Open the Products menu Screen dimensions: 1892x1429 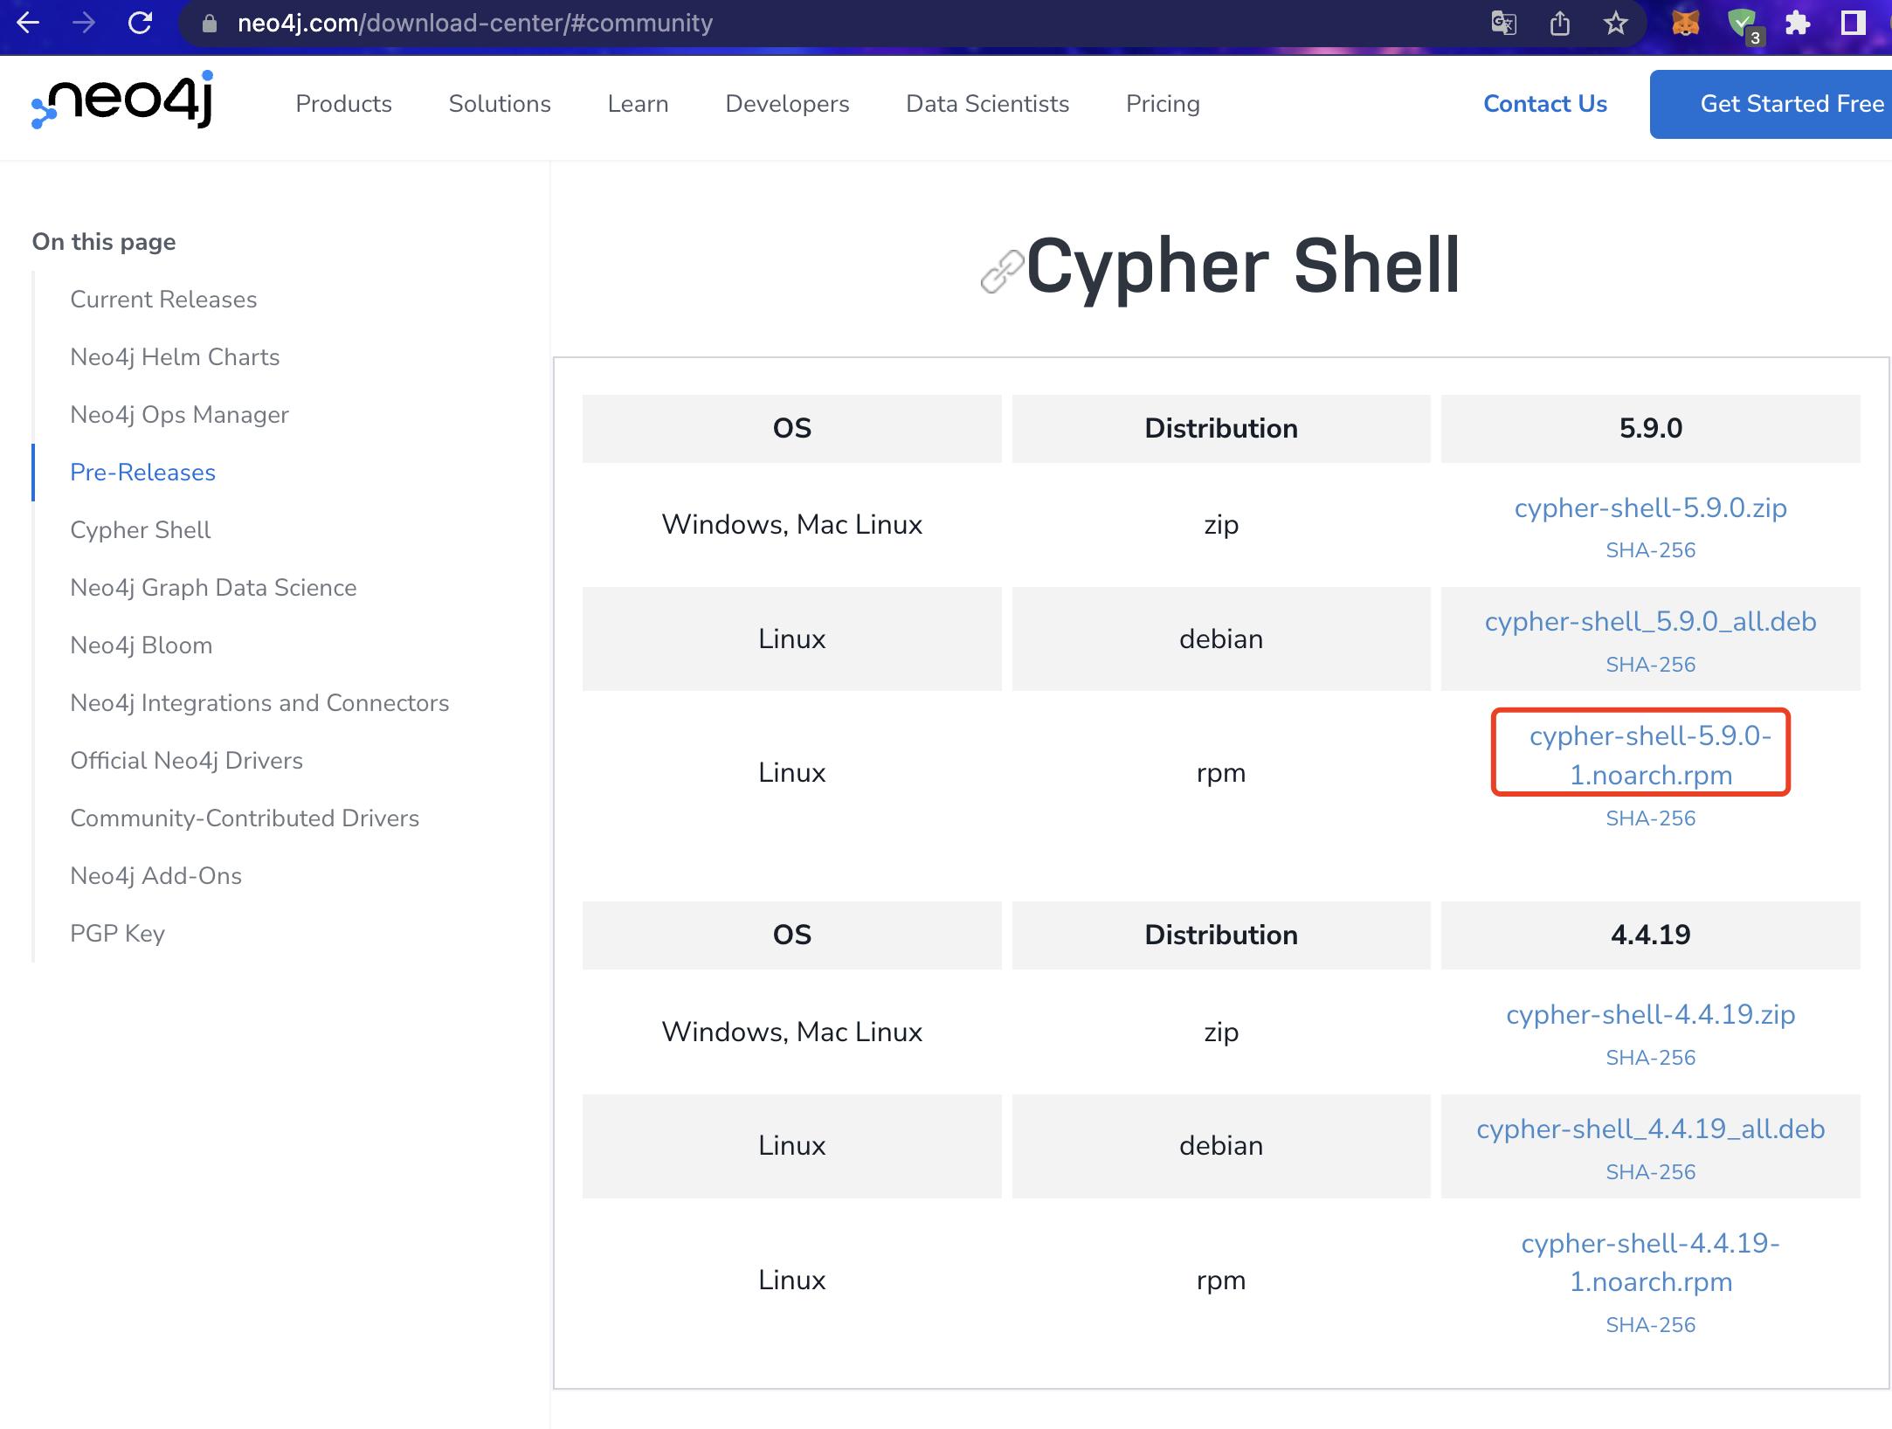pos(343,104)
